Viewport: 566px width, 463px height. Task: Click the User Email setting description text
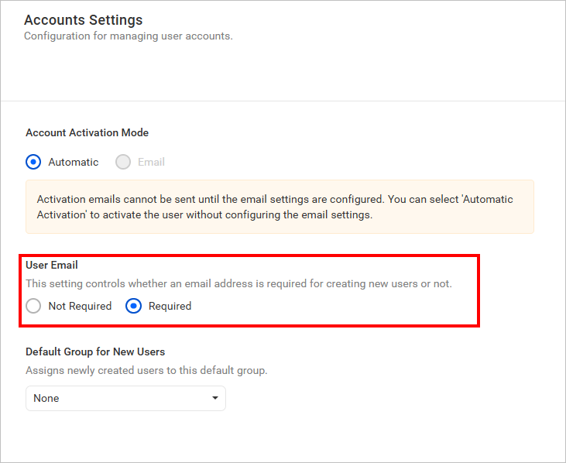238,283
